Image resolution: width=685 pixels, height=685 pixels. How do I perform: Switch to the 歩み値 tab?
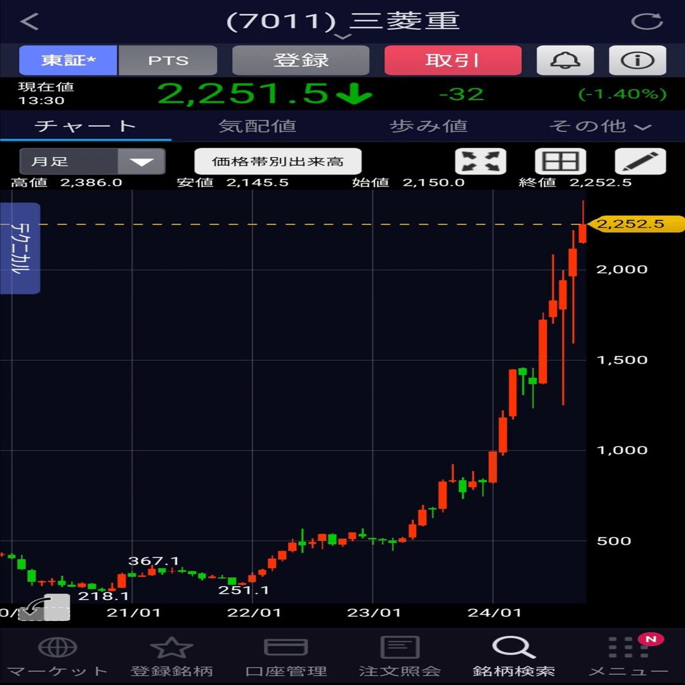(428, 126)
